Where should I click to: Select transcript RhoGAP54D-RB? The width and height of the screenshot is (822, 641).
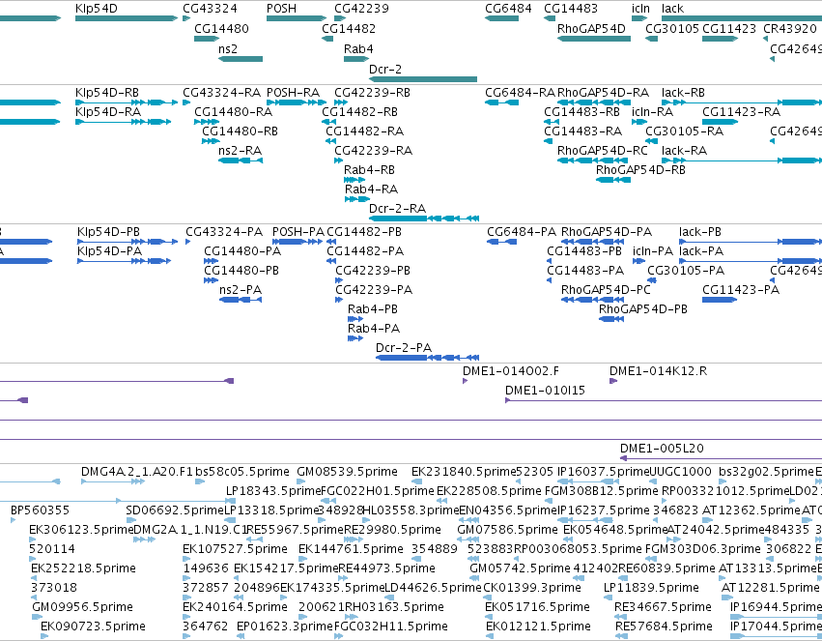(640, 170)
